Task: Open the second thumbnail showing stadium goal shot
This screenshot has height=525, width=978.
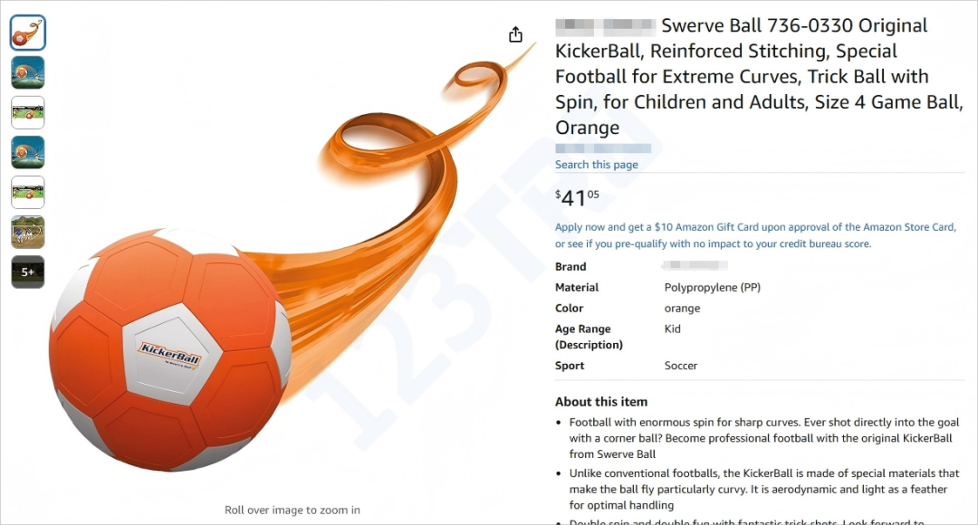Action: (27, 73)
